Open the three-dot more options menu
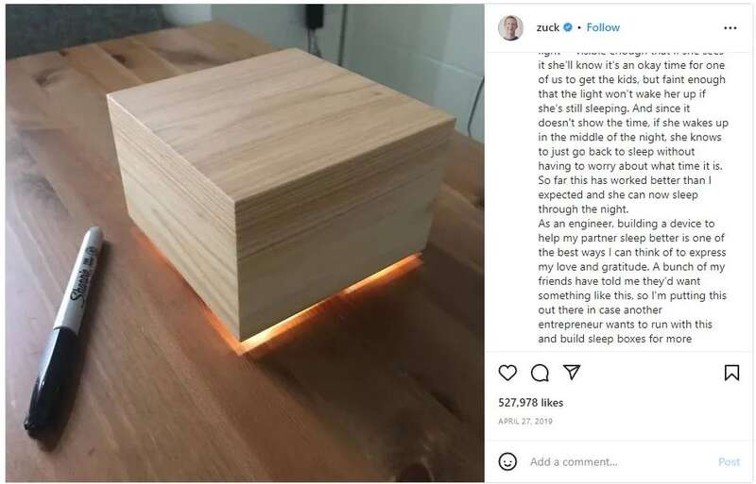The image size is (756, 484). (730, 28)
